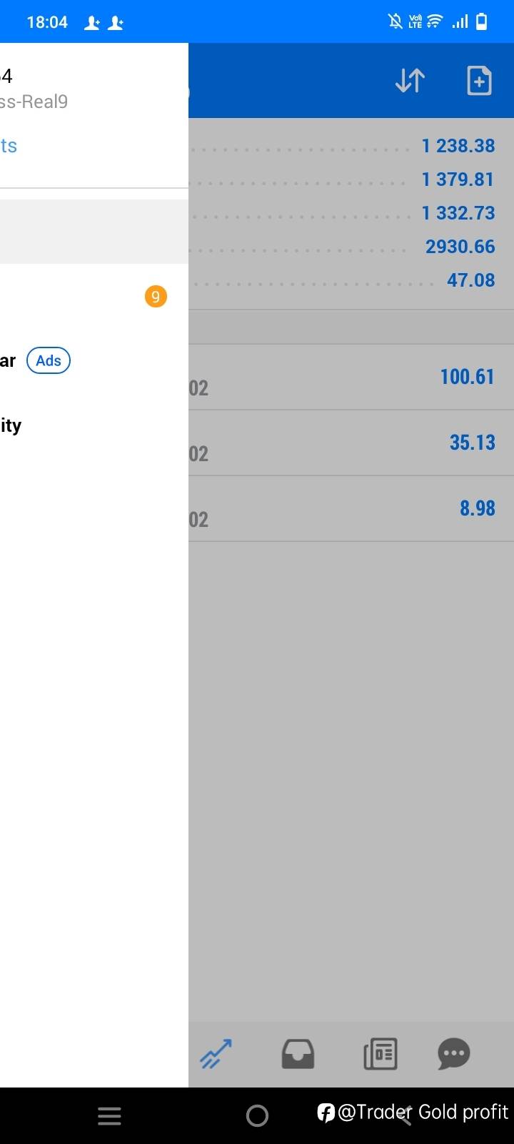Select the highlighted gray drawer menu item

coord(93,232)
